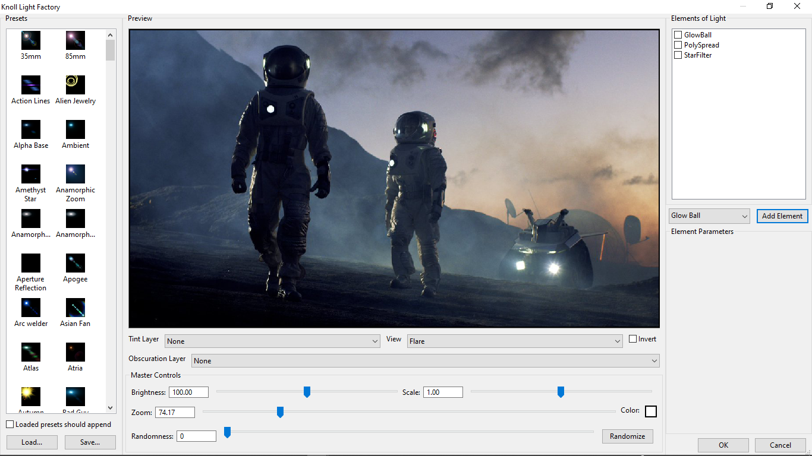
Task: Click the StarFilter element name
Action: 698,55
